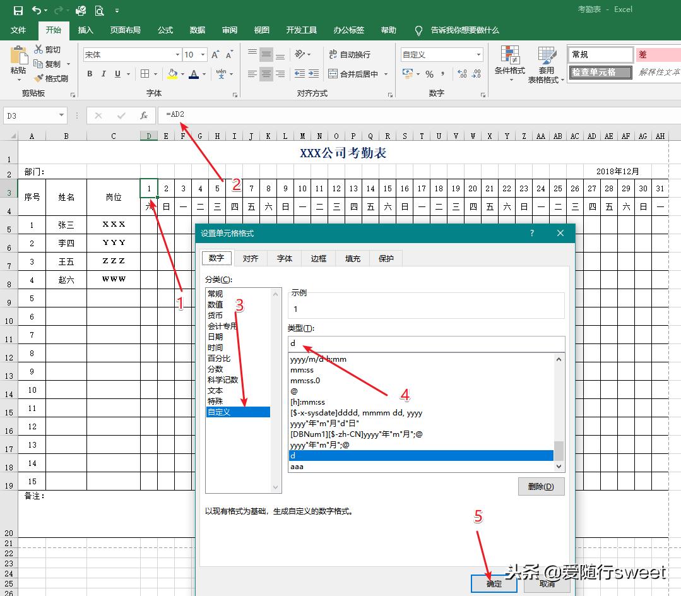The image size is (681, 596).
Task: Click the insert function fx icon
Action: point(144,116)
